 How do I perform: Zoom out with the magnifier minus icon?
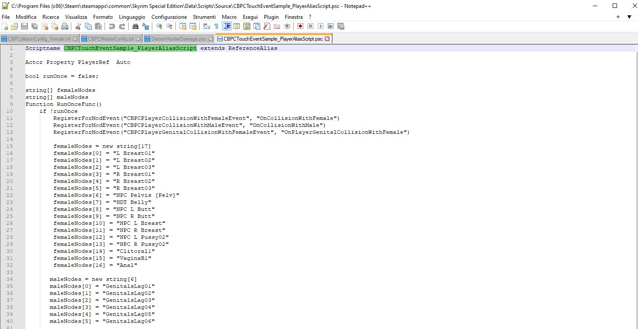tap(169, 26)
